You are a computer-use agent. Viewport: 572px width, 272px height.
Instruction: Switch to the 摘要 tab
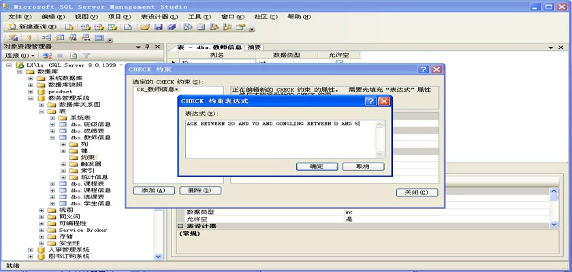click(254, 48)
